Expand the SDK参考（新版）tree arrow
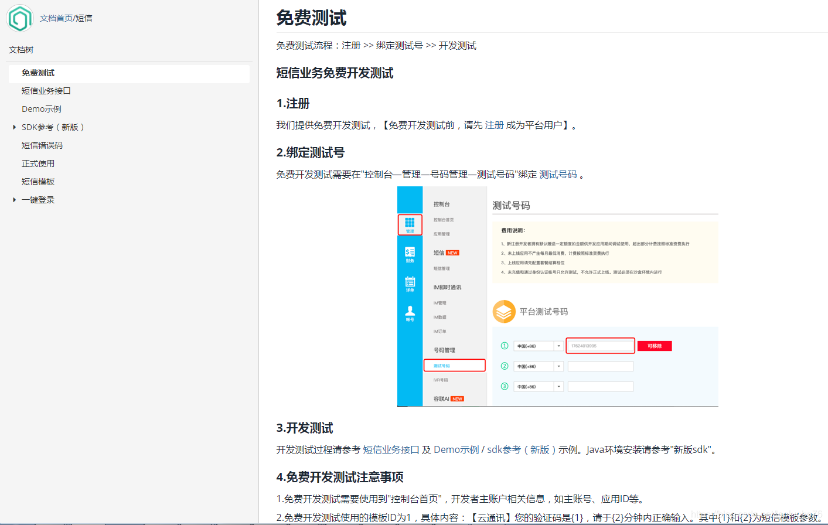Image resolution: width=828 pixels, height=525 pixels. click(14, 127)
